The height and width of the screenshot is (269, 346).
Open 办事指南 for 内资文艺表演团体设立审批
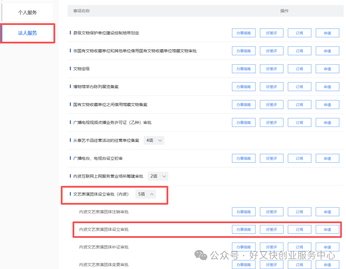pyautogui.click(x=243, y=229)
